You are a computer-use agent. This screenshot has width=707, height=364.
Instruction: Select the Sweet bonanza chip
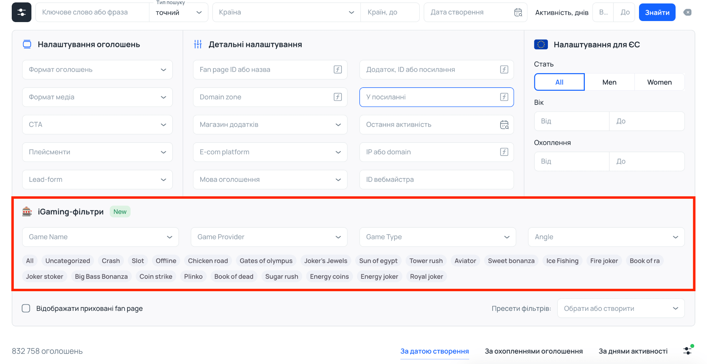511,261
